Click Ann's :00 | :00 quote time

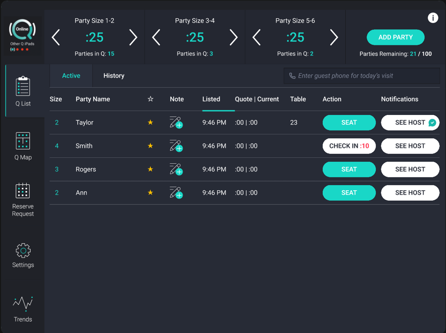point(246,193)
